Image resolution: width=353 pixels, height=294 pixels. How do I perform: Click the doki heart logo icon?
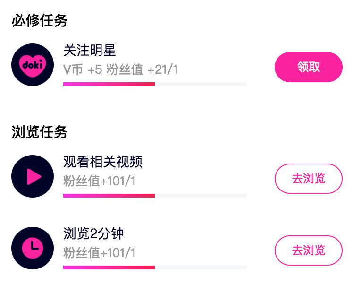(x=33, y=65)
